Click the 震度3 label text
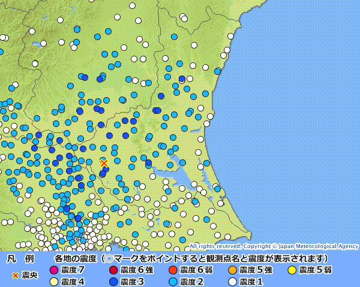Viewport: 360px width, 287px height. click(132, 282)
